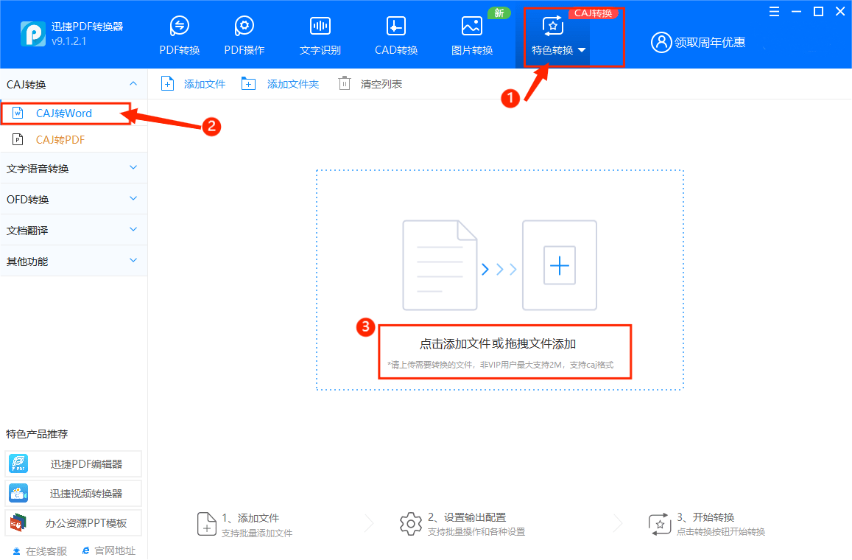852x560 pixels.
Task: Open the 迅捷PDF编辑器 recommendation button
Action: (x=74, y=463)
